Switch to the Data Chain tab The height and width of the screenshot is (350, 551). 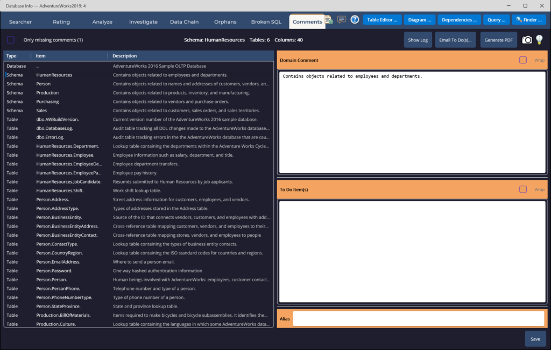coord(184,22)
